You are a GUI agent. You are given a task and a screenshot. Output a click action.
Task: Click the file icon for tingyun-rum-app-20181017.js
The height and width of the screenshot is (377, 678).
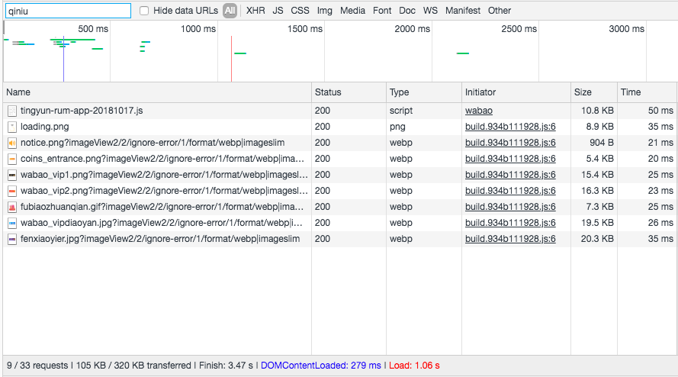(12, 111)
